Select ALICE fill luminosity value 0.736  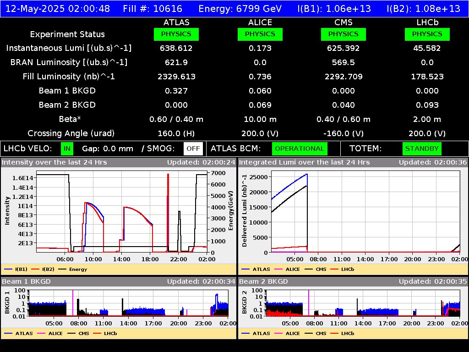pyautogui.click(x=260, y=77)
